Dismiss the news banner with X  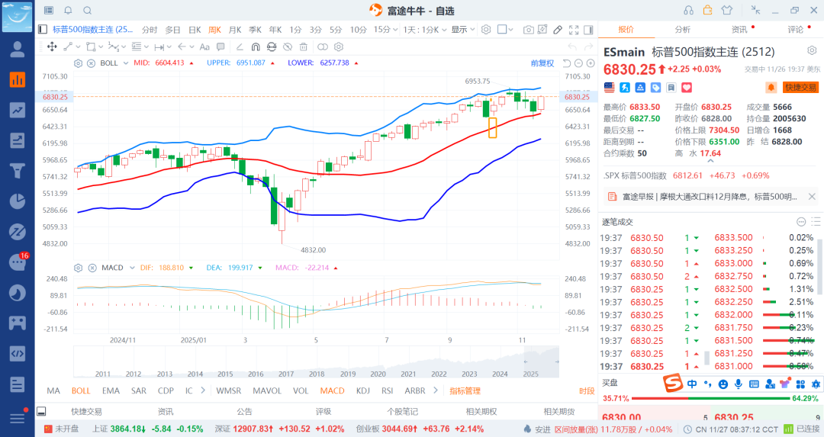click(x=812, y=197)
